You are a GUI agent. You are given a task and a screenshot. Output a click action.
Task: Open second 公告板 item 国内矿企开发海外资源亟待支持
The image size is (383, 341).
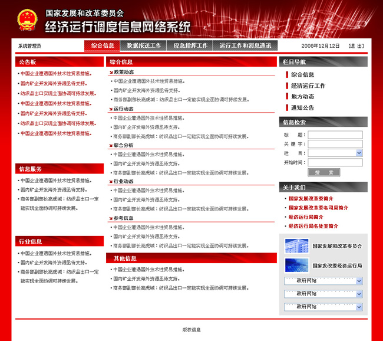pos(54,84)
